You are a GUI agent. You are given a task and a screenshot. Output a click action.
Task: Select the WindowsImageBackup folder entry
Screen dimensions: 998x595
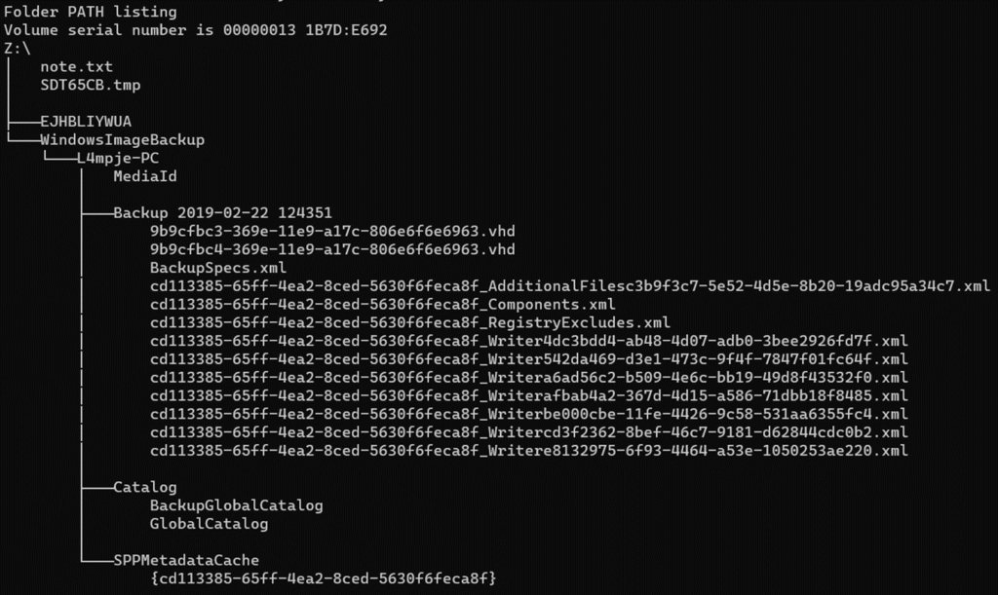(122, 140)
